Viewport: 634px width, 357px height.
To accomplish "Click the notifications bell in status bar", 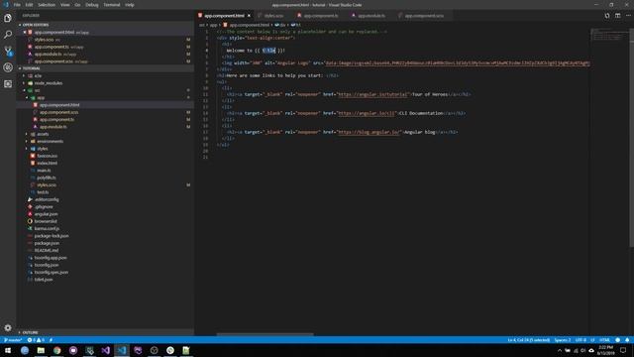I will 627,340.
